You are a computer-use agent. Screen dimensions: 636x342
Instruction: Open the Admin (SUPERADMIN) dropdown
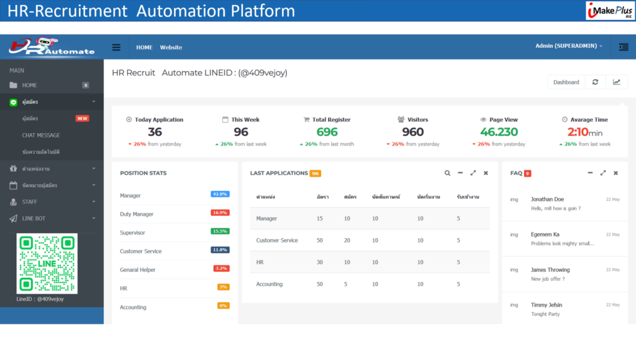coord(569,46)
